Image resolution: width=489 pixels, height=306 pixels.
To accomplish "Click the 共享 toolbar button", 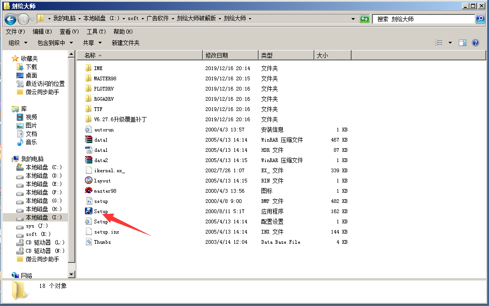I will [90, 42].
